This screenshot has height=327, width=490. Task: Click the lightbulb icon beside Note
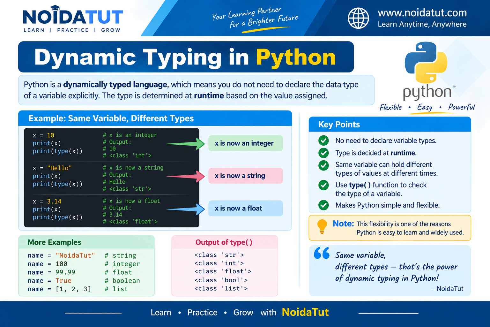pyautogui.click(x=322, y=227)
